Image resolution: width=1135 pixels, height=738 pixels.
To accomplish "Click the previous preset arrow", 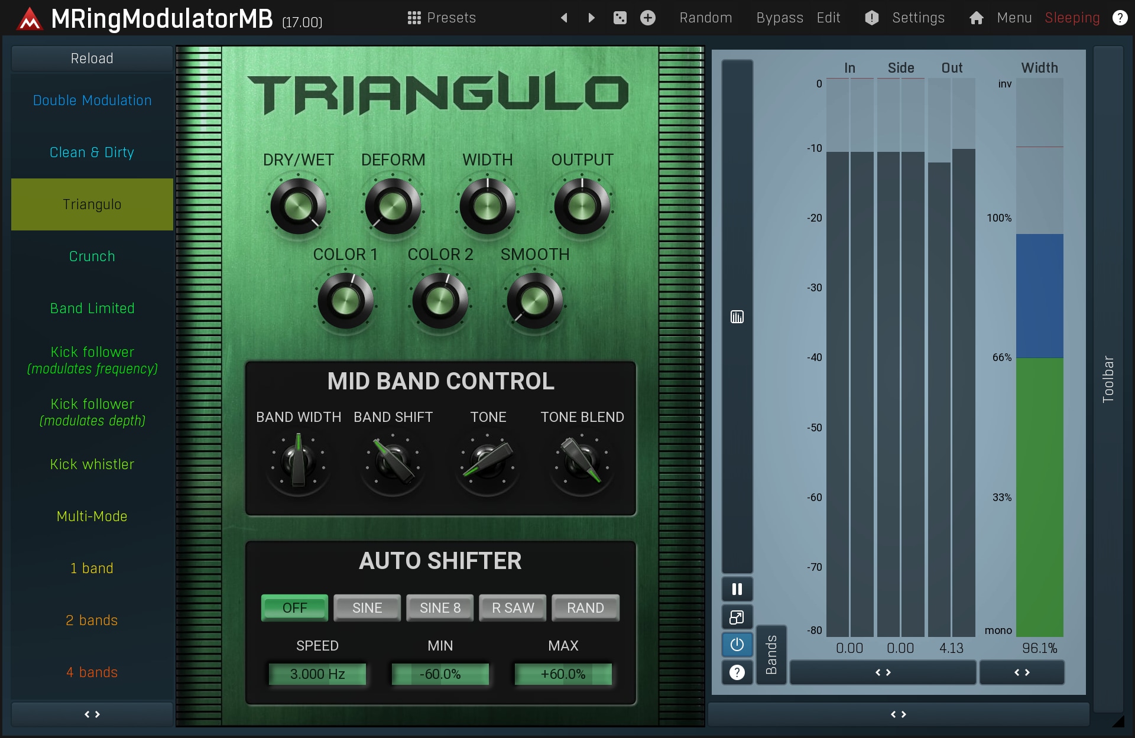I will (x=564, y=18).
